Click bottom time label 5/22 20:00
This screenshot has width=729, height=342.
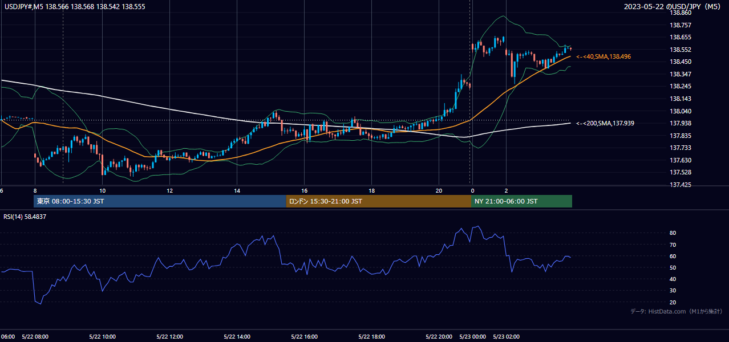439,336
